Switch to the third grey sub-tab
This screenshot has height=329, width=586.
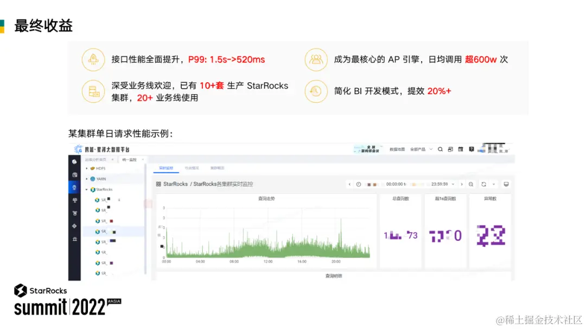click(217, 168)
